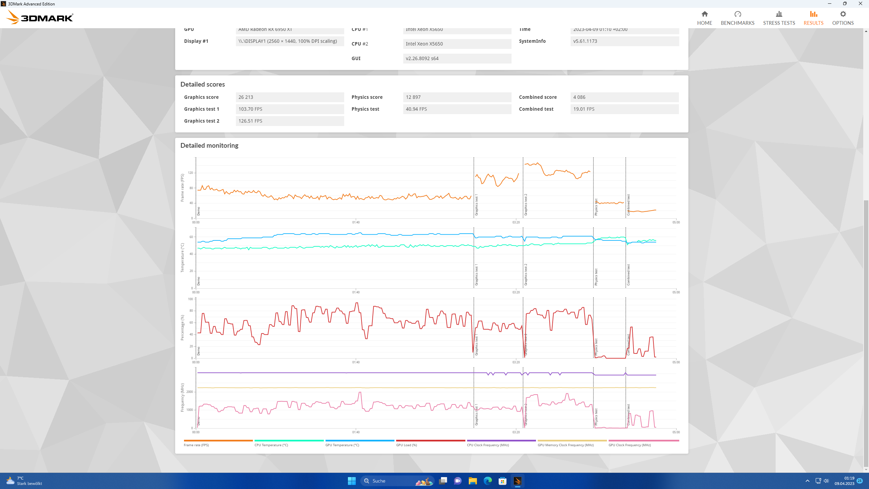869x489 pixels.
Task: Toggle CPU Temperature legend series
Action: pyautogui.click(x=271, y=445)
